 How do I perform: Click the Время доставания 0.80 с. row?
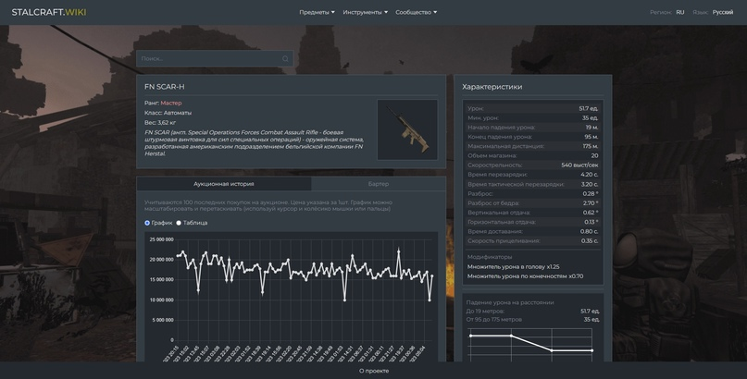coord(532,232)
